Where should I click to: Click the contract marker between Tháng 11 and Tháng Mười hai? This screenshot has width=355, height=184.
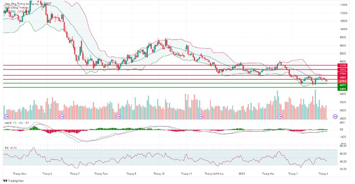pos(201,116)
